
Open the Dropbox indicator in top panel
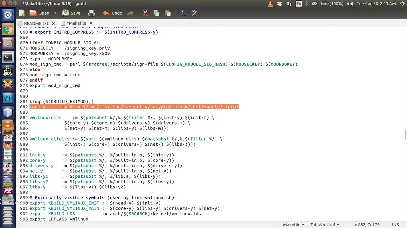280,4
